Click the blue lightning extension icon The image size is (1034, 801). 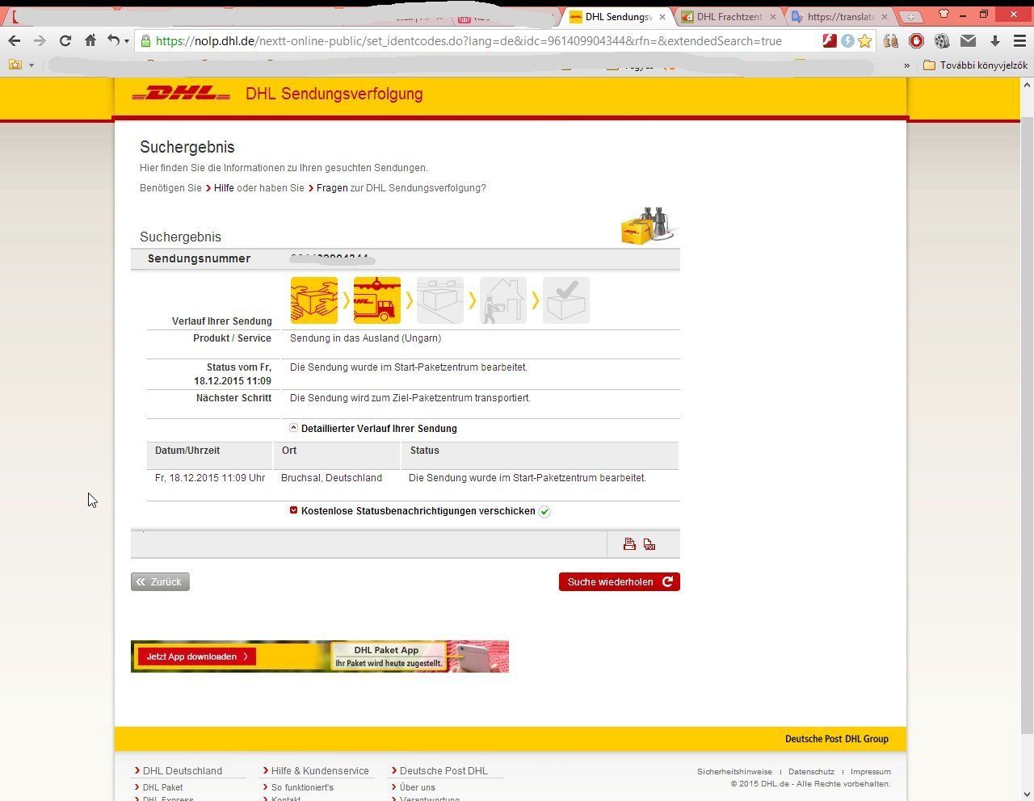pos(847,40)
